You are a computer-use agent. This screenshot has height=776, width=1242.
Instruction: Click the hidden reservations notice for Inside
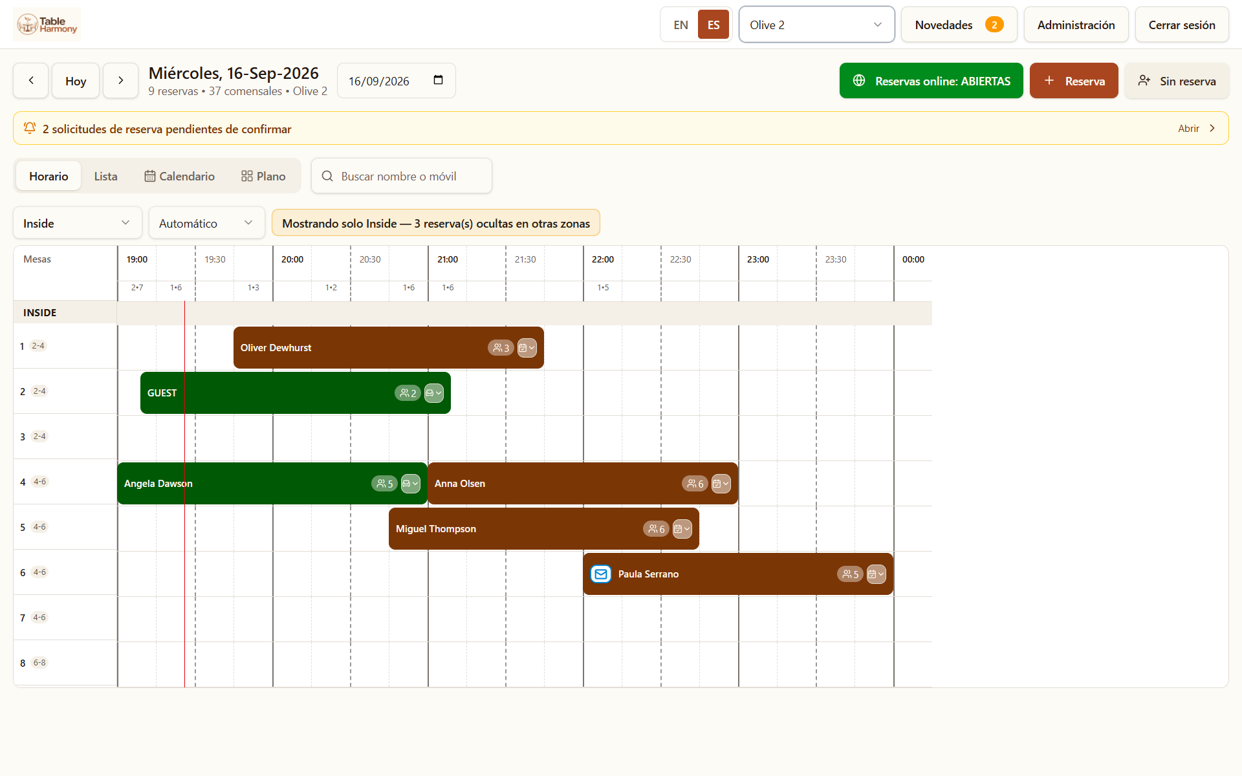point(436,223)
